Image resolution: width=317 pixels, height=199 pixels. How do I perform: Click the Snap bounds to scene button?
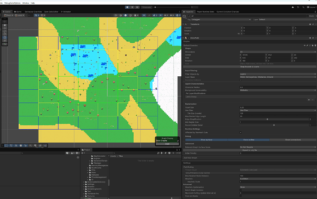[x=249, y=67]
